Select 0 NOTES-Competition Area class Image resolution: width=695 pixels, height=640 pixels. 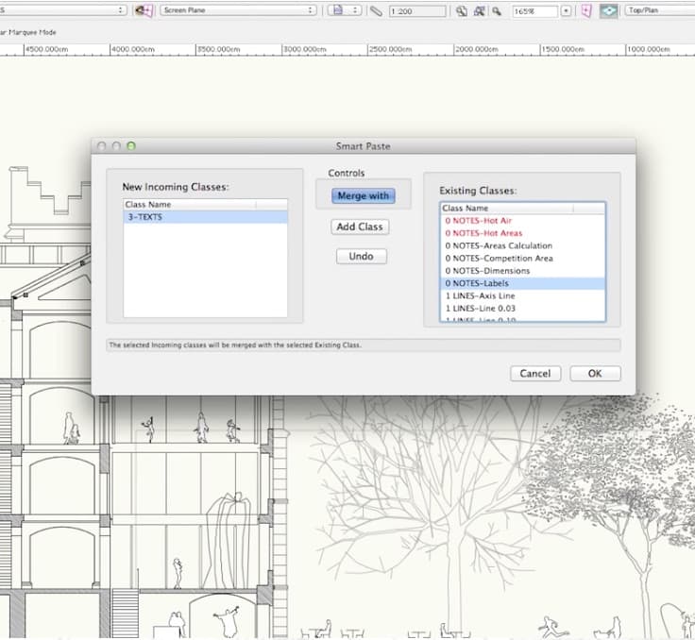pyautogui.click(x=522, y=258)
